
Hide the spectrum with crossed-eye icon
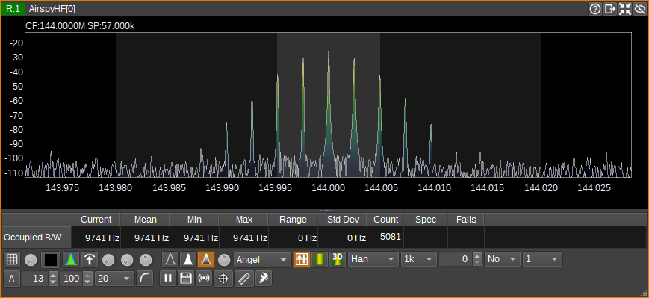pyautogui.click(x=639, y=9)
